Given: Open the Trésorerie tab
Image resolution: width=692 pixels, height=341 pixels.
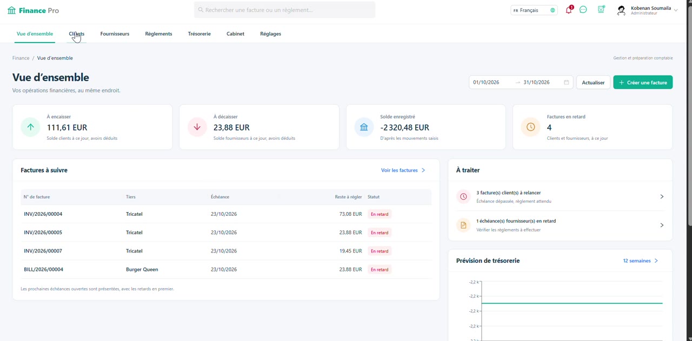Looking at the screenshot, I should [x=199, y=34].
